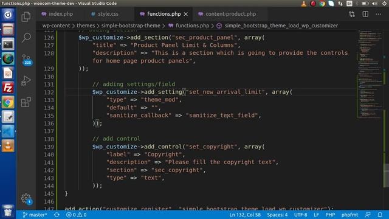Click the feedback icon in status bar
389x219 pixels.
pos(368,215)
